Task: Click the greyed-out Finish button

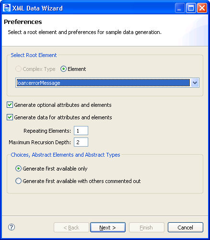Action: click(x=147, y=228)
